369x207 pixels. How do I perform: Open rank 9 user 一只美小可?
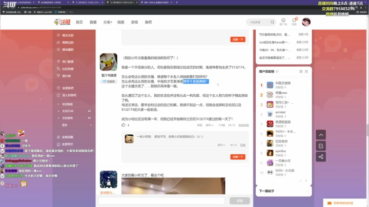[x=283, y=161]
